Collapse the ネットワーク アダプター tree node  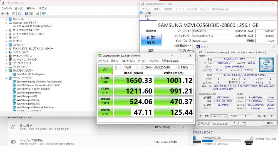click(x=7, y=78)
